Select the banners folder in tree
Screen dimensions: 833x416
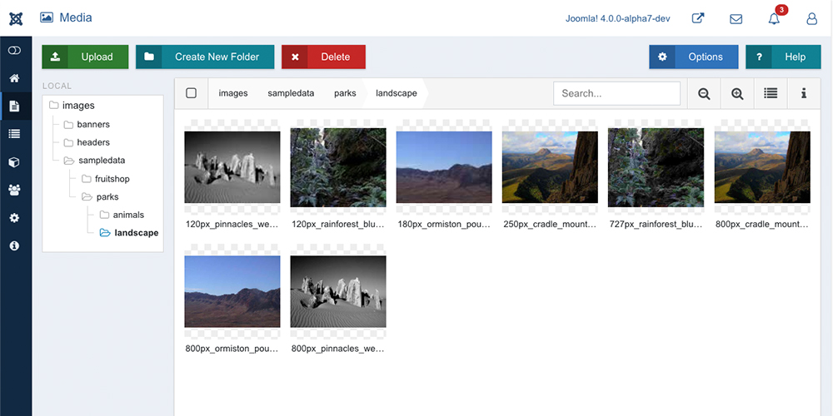coord(87,125)
